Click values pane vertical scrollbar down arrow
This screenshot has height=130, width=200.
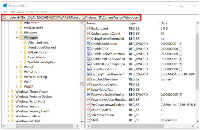click(x=198, y=121)
